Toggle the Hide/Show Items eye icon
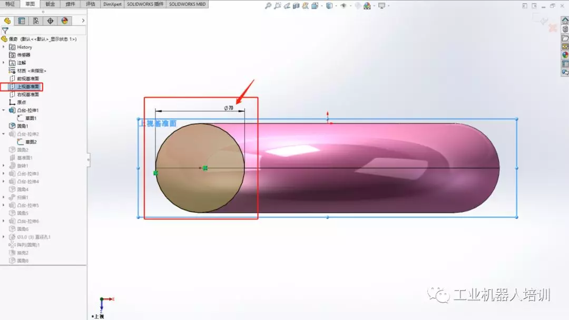The width and height of the screenshot is (569, 320). pos(344,6)
